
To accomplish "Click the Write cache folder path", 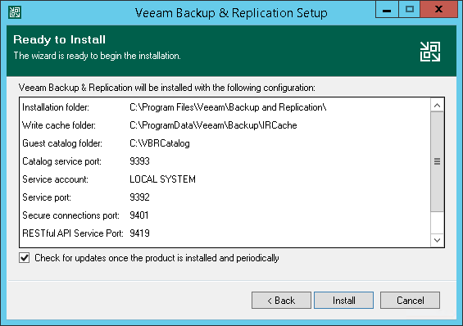I will click(x=213, y=125).
